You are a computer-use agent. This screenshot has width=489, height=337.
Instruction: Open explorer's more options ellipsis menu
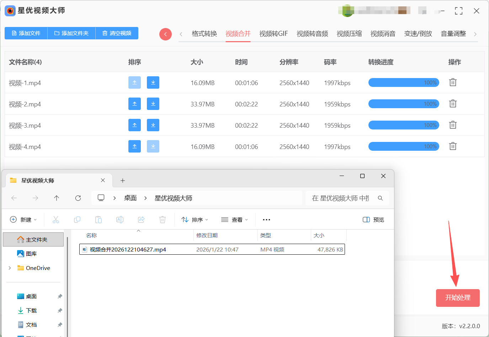coord(266,220)
